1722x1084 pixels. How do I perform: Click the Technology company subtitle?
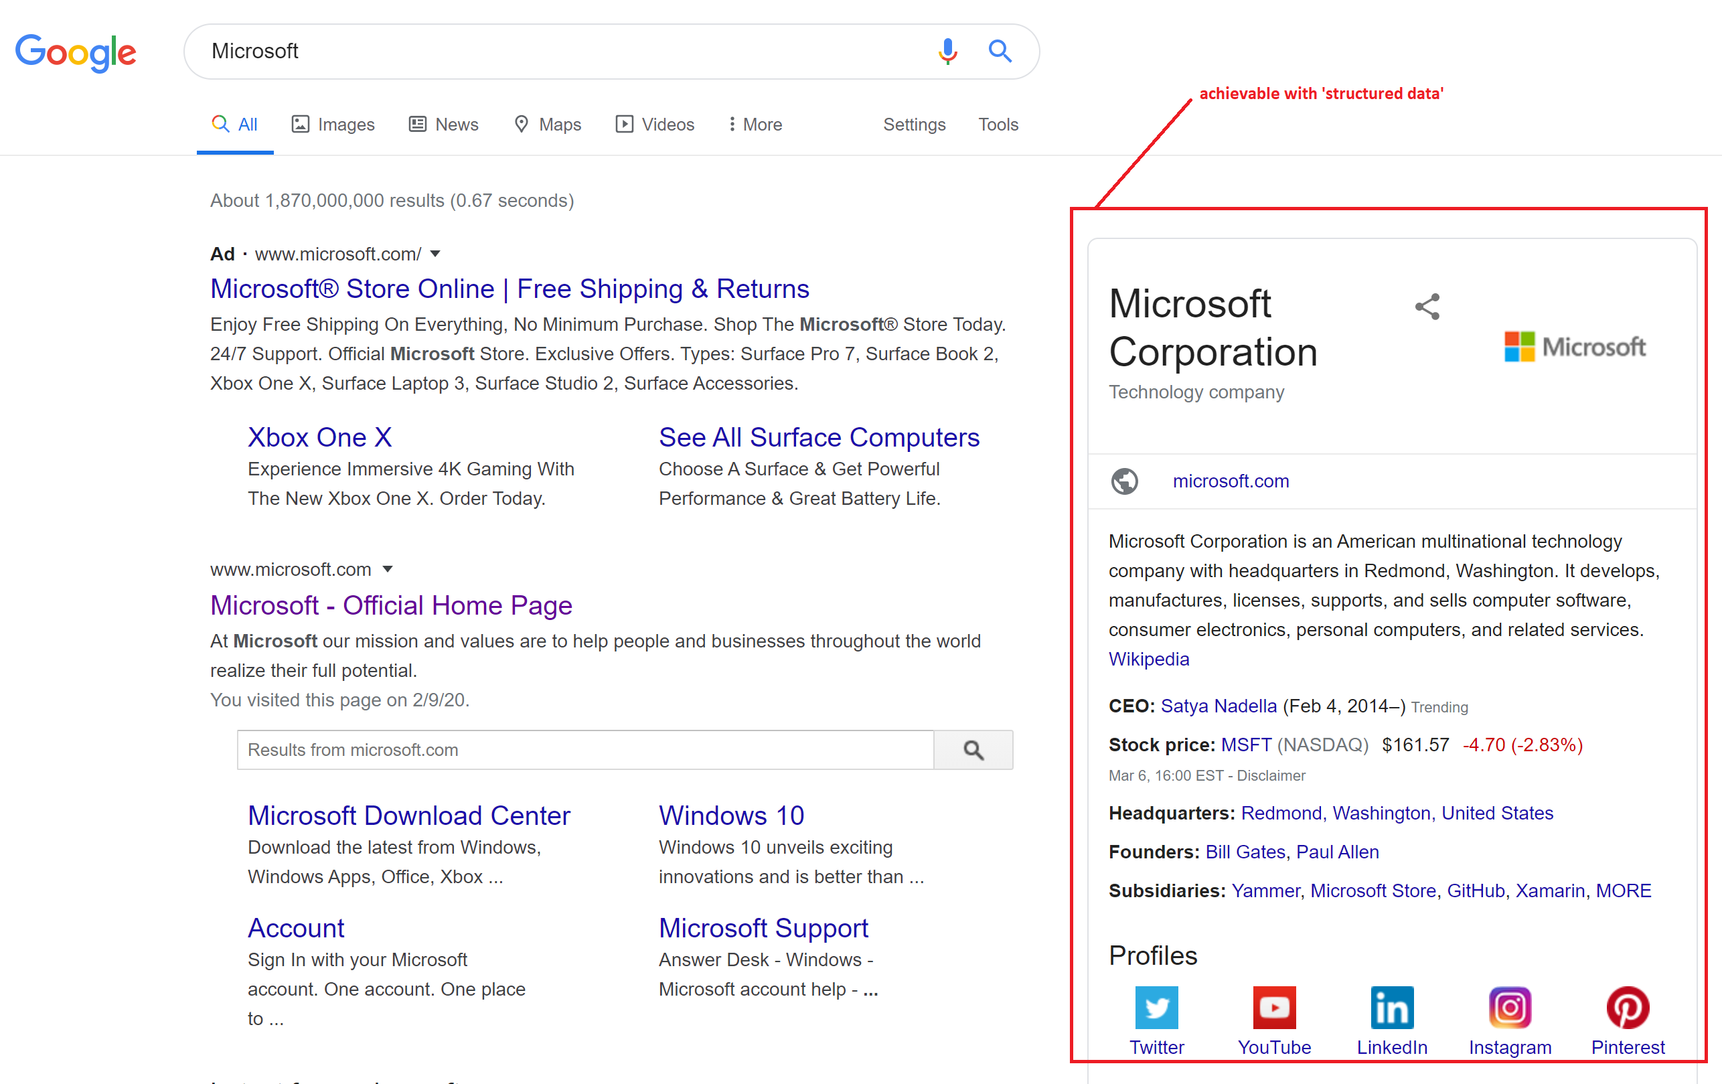[x=1196, y=392]
